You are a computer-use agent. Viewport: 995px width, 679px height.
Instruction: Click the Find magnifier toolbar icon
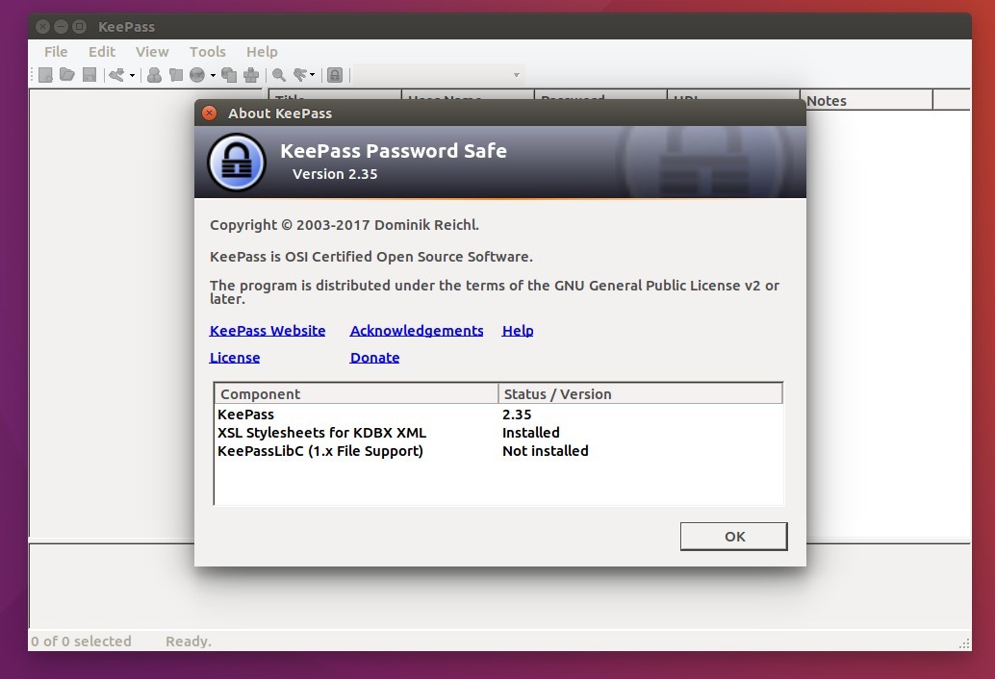click(x=278, y=75)
